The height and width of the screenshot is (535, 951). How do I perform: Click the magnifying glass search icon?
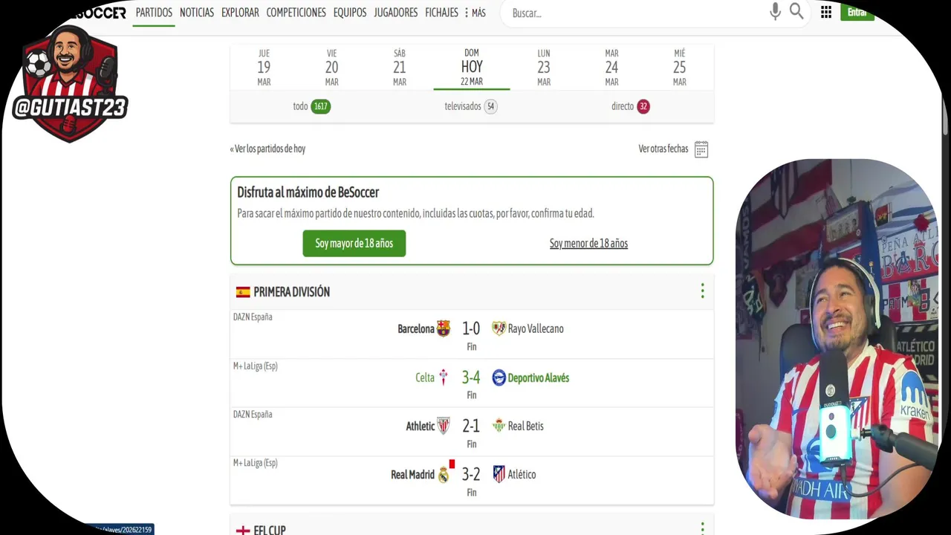(x=796, y=12)
